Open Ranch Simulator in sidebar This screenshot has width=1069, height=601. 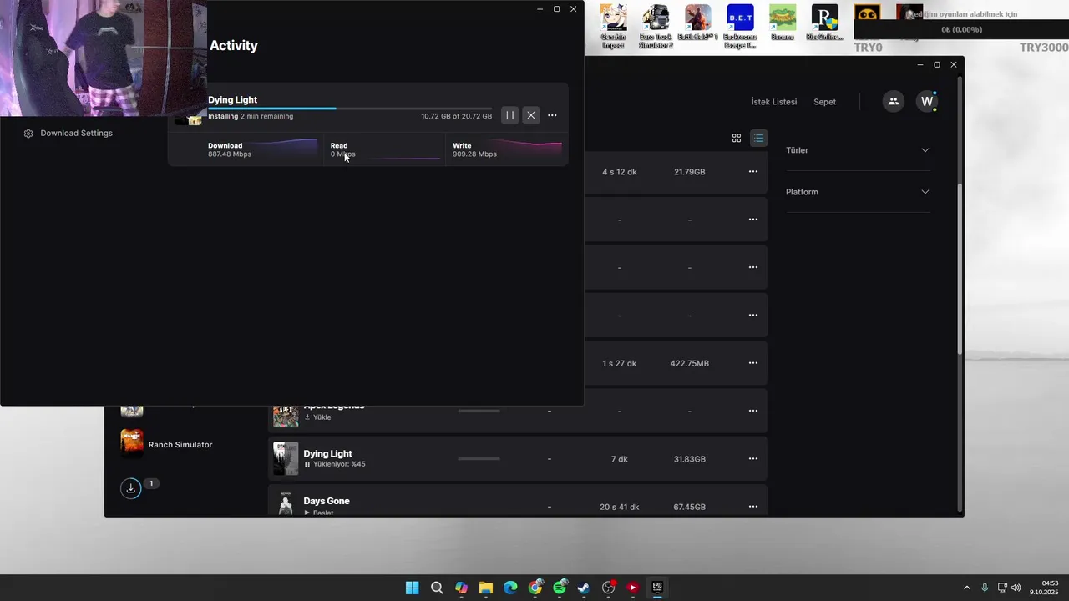167,444
